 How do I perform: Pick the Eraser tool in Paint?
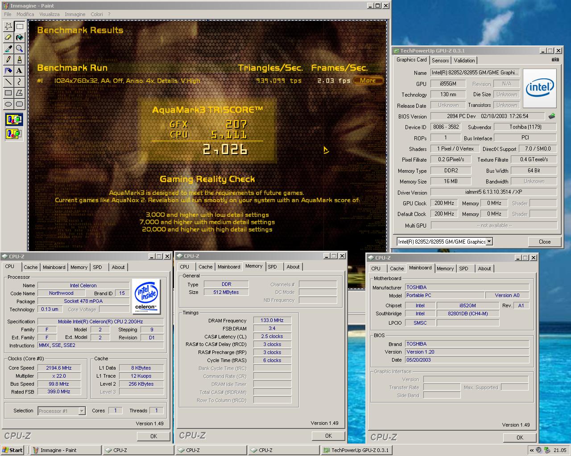[x=8, y=37]
